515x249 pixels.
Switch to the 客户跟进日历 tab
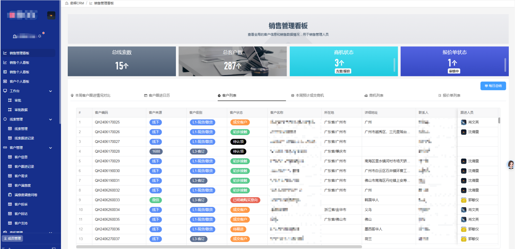pos(159,96)
